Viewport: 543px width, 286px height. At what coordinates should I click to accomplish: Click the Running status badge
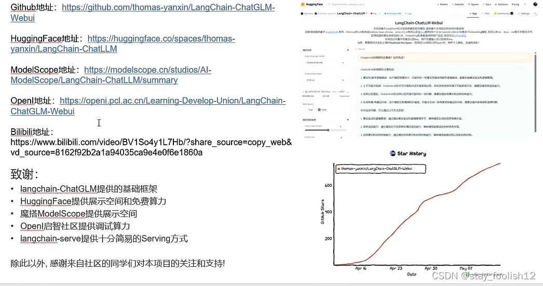[x=392, y=13]
